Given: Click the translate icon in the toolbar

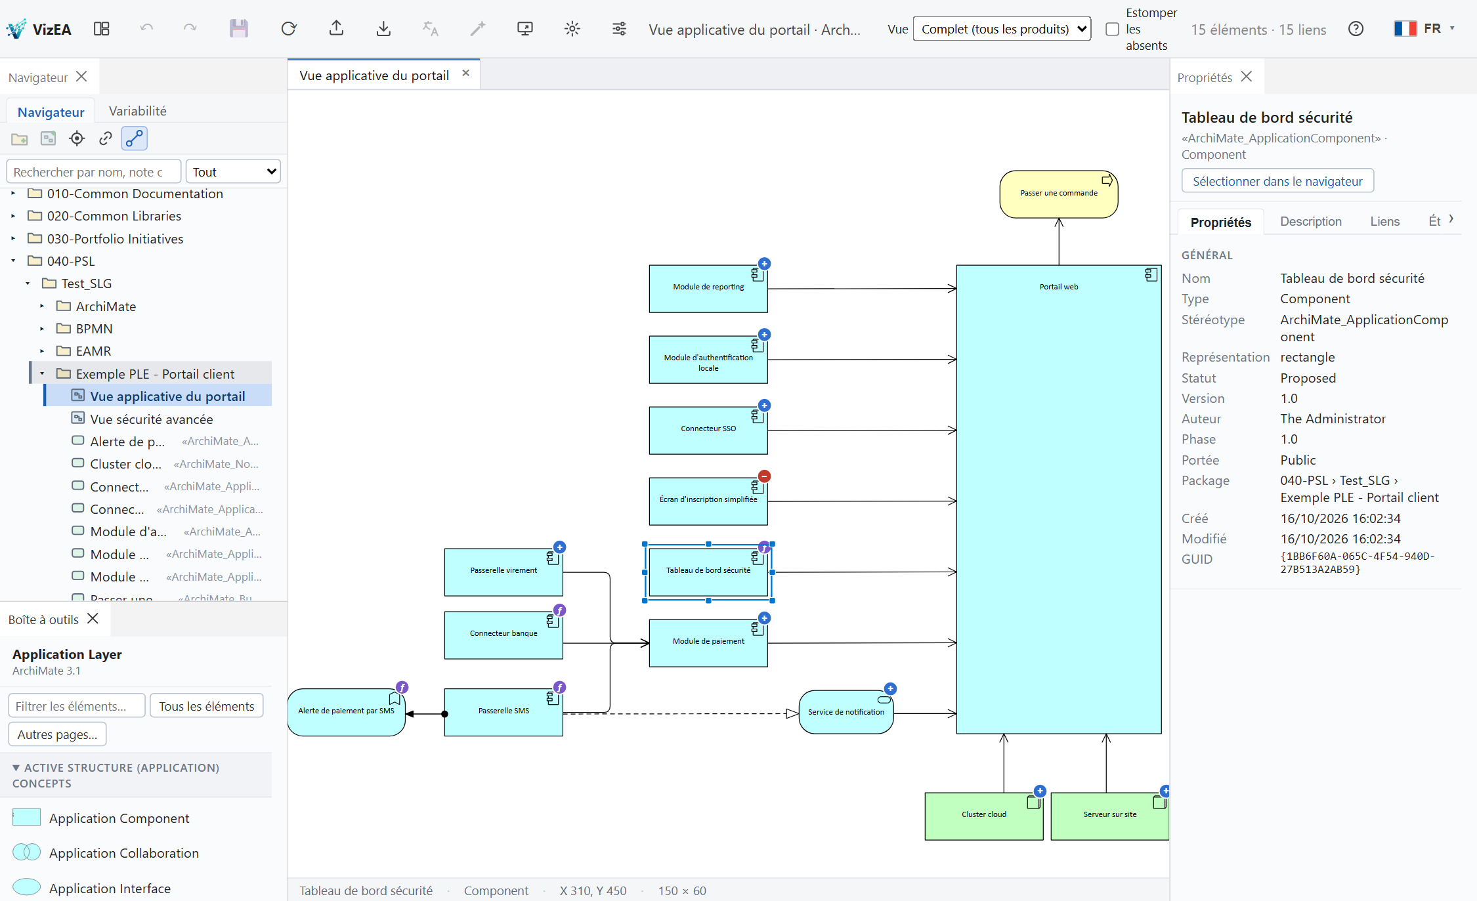Looking at the screenshot, I should click(x=431, y=29).
